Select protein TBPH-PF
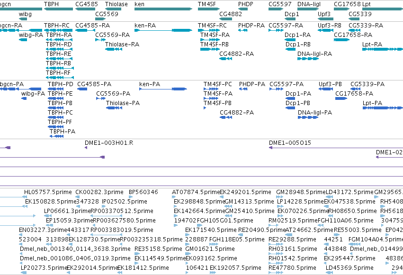The width and height of the screenshot is (403, 275). [x=55, y=127]
